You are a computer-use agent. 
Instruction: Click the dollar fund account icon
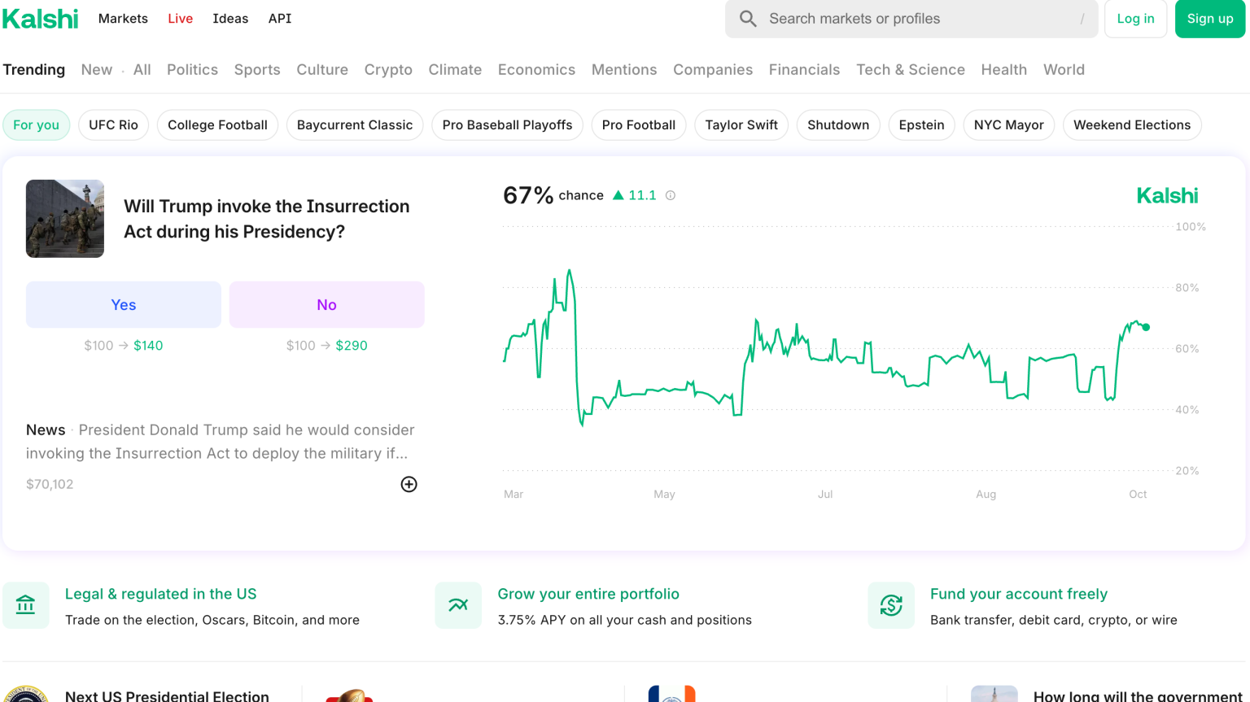click(x=891, y=605)
